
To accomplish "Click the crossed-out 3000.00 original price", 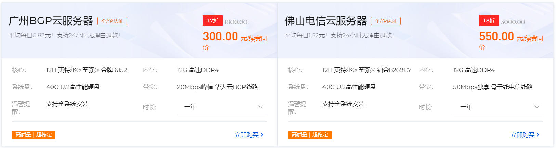I will pyautogui.click(x=513, y=22).
